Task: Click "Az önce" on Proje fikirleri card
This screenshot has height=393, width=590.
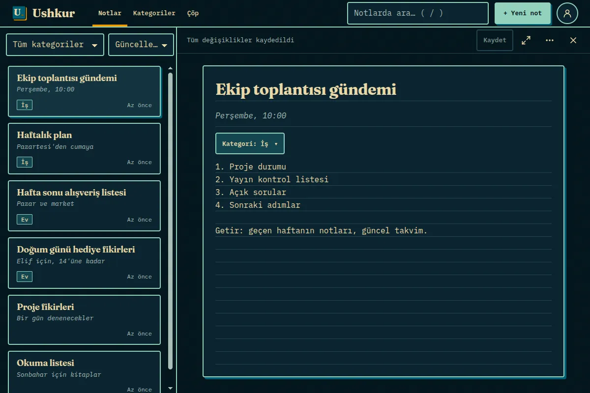Action: [x=140, y=334]
